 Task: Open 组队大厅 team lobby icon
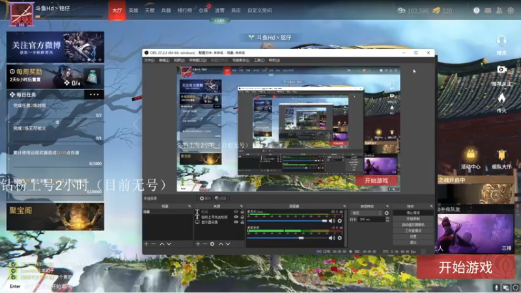pos(501,155)
